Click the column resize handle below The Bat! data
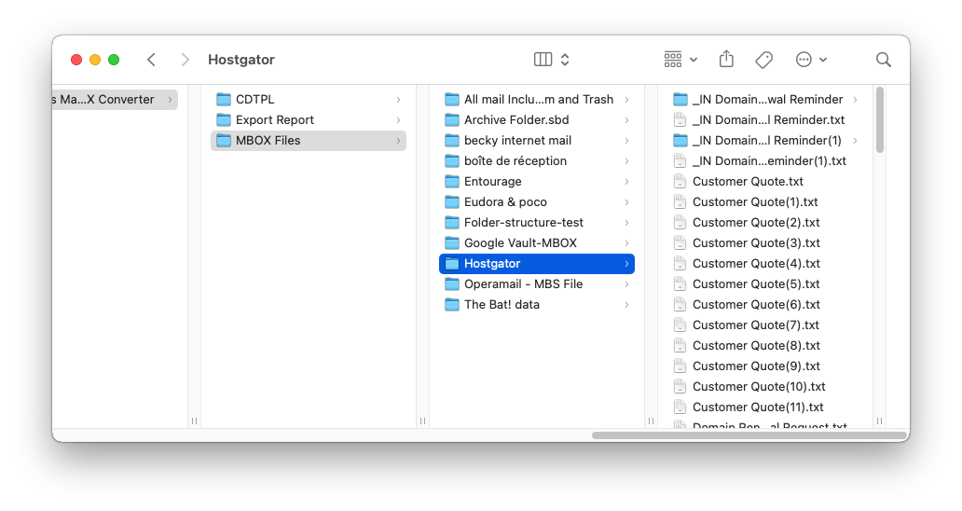The width and height of the screenshot is (962, 511). point(651,421)
